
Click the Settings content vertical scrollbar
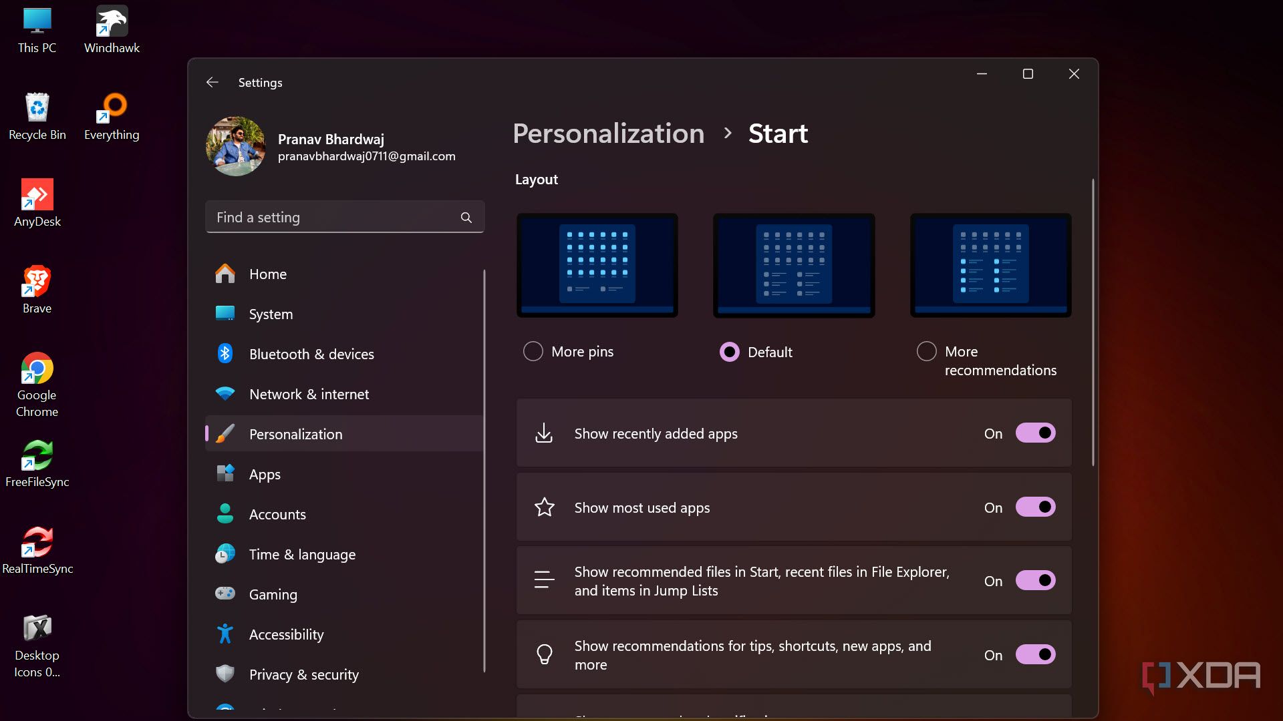point(1093,322)
